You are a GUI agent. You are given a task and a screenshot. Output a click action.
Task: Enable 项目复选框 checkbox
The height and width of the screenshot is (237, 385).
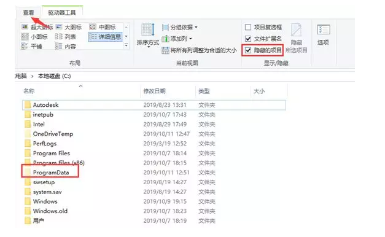(248, 27)
